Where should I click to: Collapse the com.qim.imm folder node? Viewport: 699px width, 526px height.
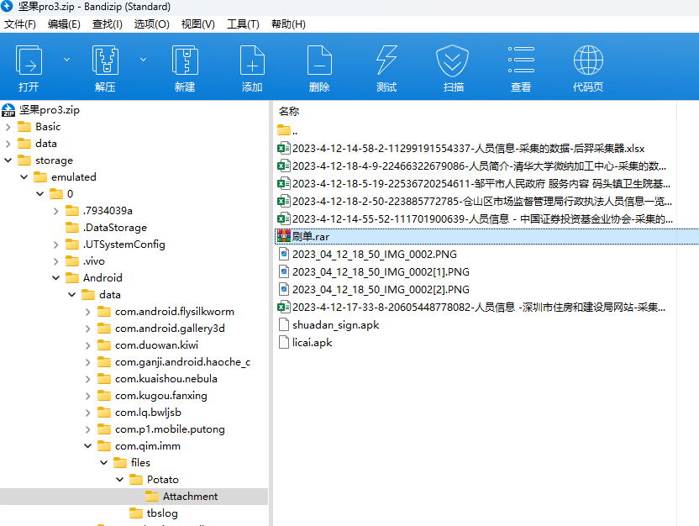click(x=88, y=446)
